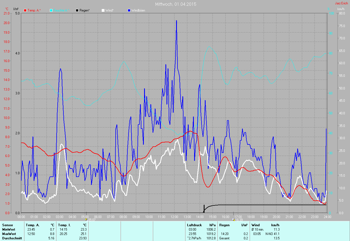
Task: Click the 'Sensor' header in the table
Action: click(7, 225)
